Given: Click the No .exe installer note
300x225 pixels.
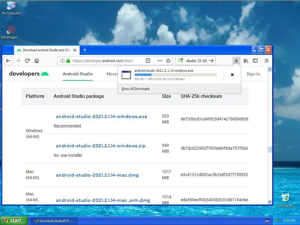Looking at the screenshot, I should pos(68,155).
